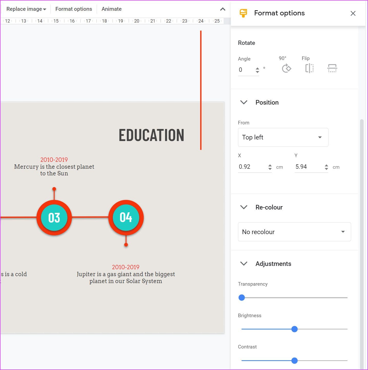This screenshot has width=368, height=370.
Task: Click the Transparency slider handle
Action: (242, 298)
